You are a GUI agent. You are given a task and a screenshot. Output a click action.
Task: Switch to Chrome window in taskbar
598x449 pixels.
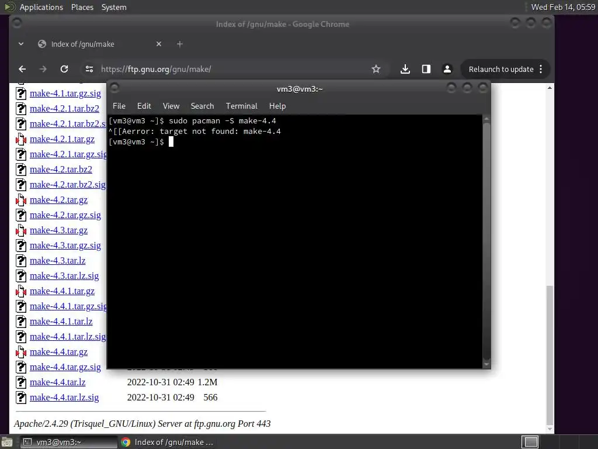[x=167, y=442]
